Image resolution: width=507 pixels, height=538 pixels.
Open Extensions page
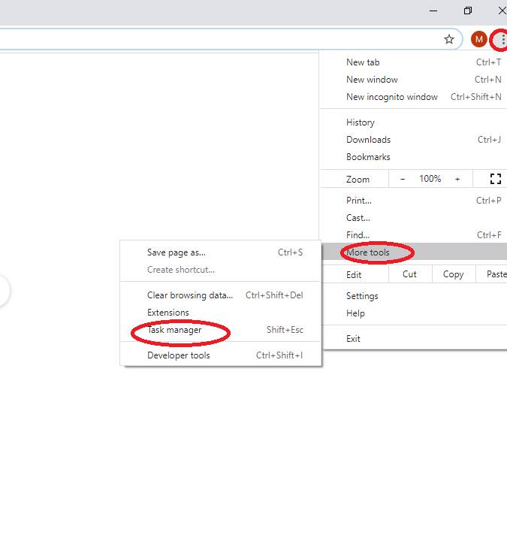pos(168,313)
